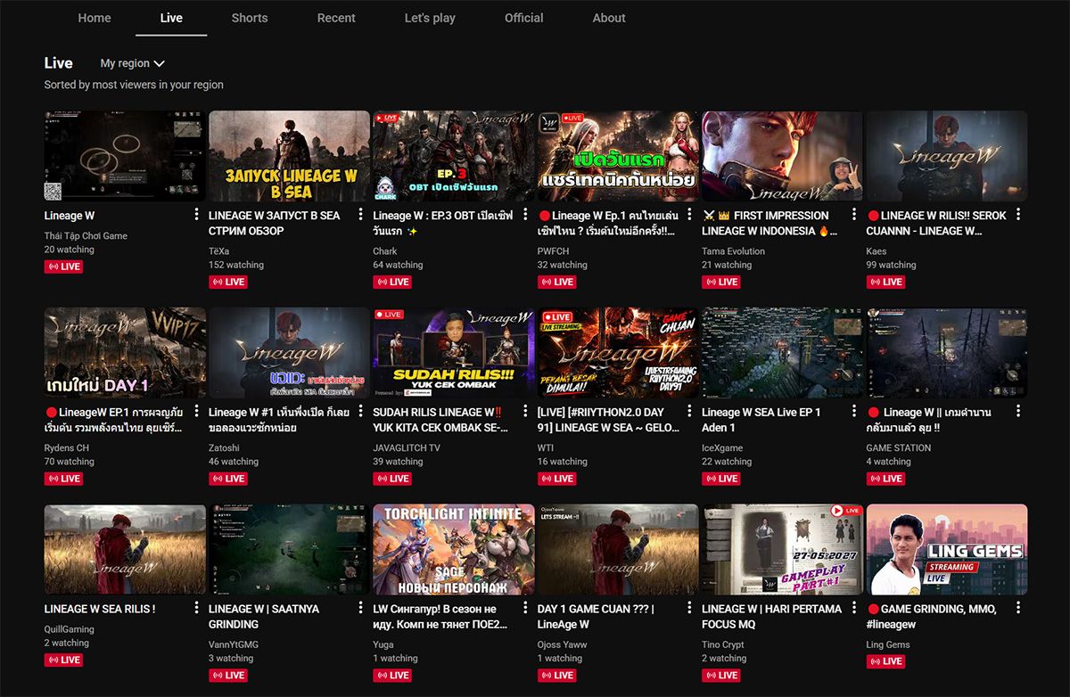The height and width of the screenshot is (697, 1070).
Task: Open three-dot menu for WTI RIIYTHON2.0 stream
Action: pos(689,413)
